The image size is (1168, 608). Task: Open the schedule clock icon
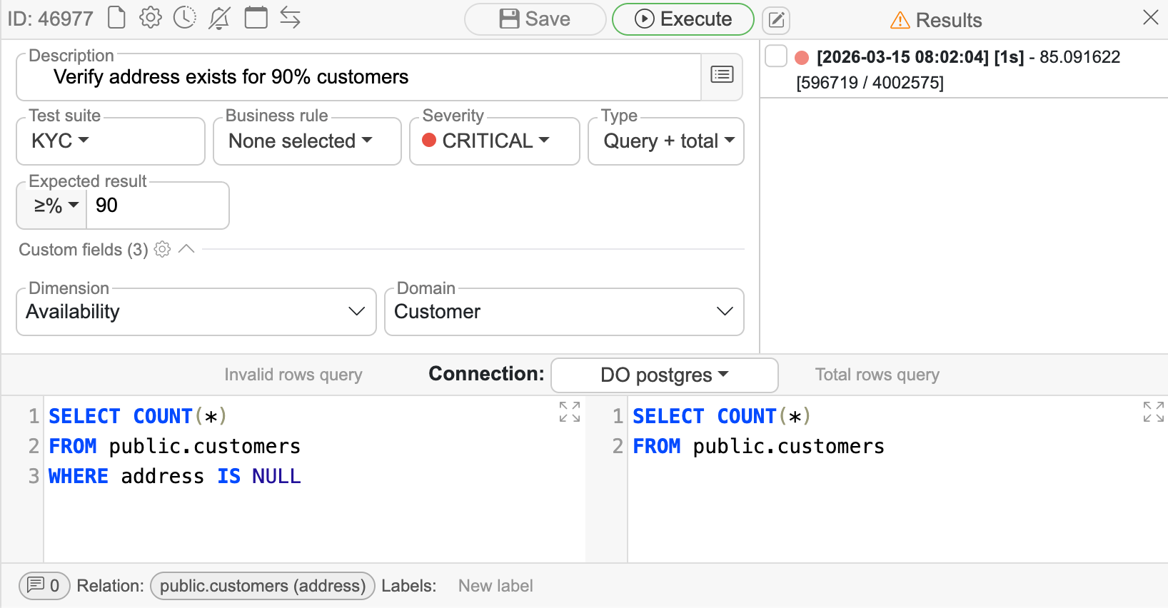[185, 18]
